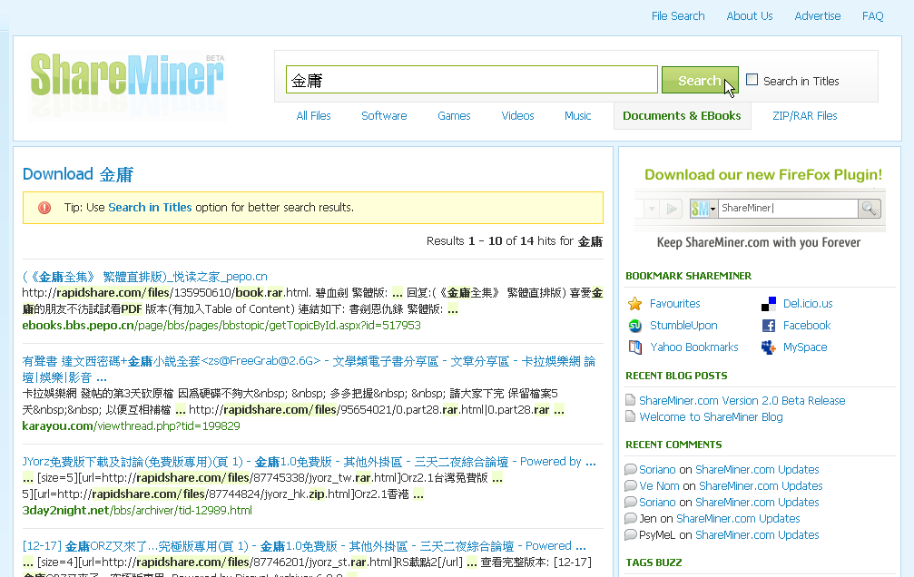Screen dimensions: 914x577
Task: Click Download our new FireFox Plugin heading
Action: [763, 174]
